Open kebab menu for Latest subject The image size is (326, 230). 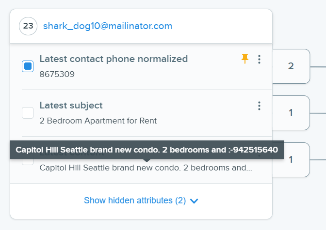pos(259,106)
